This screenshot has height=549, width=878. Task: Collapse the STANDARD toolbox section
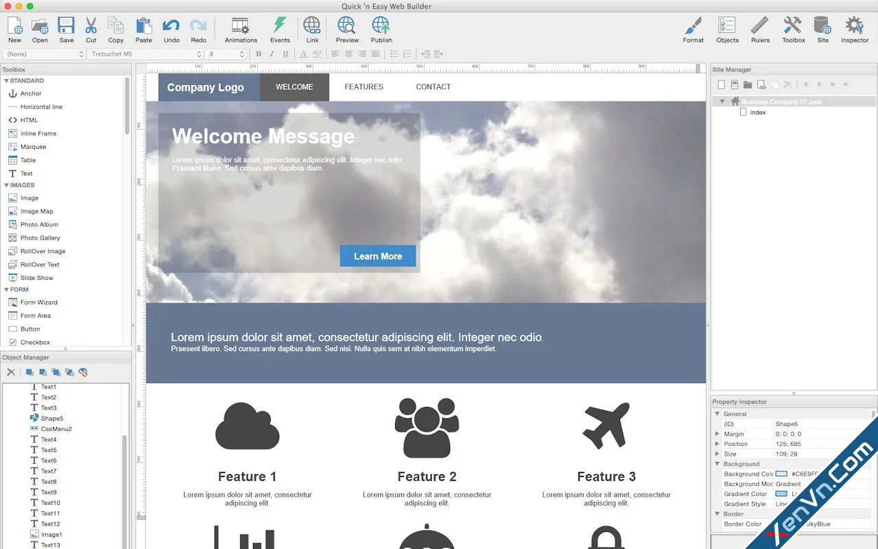6,81
